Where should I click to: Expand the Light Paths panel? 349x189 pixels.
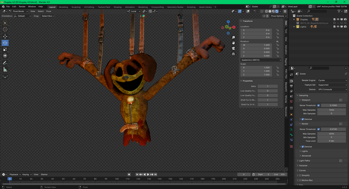click(305, 161)
